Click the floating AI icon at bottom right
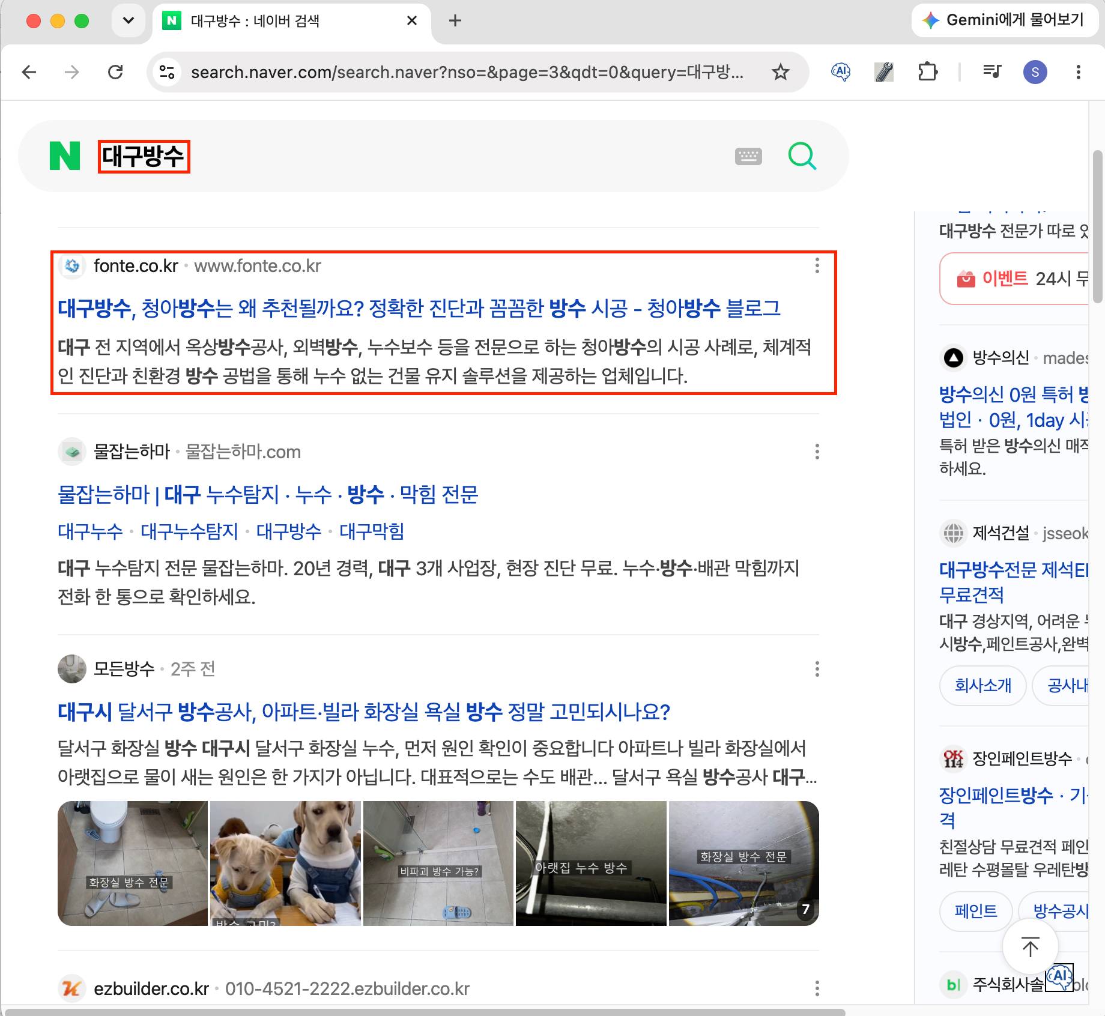 click(1059, 977)
